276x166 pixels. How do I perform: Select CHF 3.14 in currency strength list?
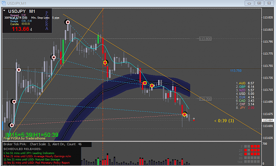[245, 104]
